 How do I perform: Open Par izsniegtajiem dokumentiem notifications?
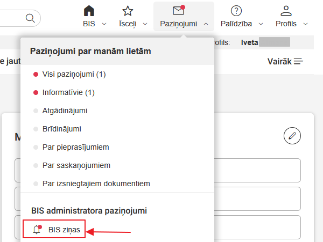96,184
